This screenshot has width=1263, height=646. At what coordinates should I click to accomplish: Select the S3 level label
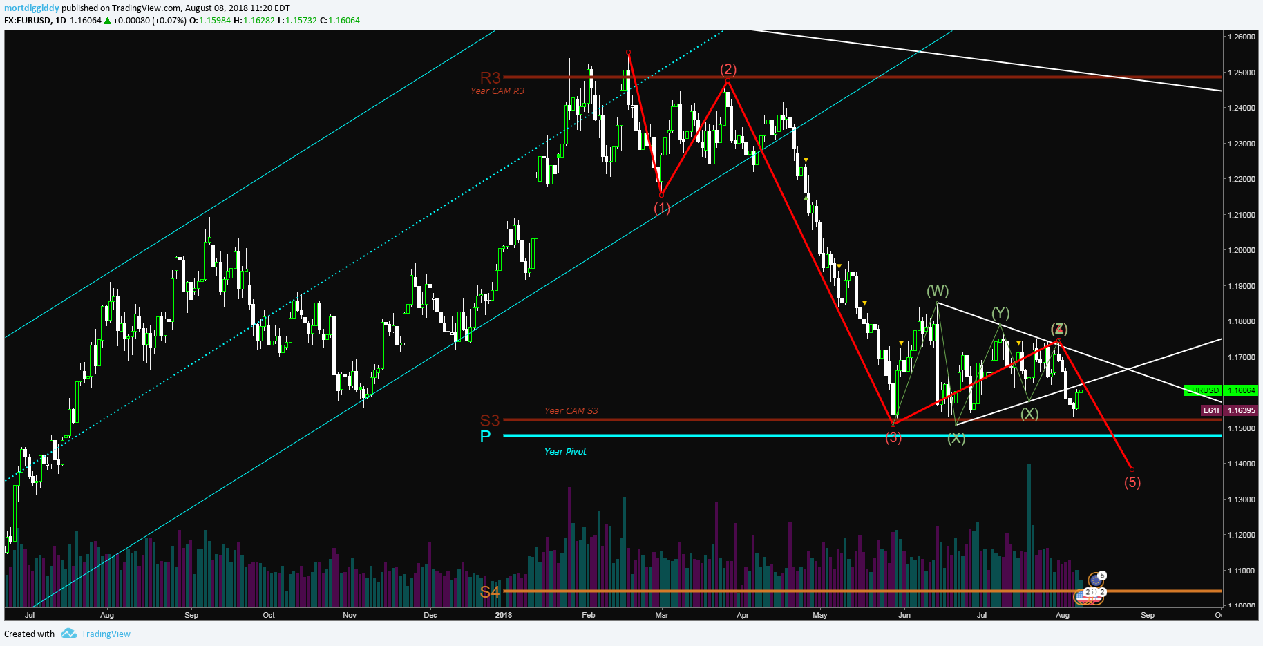coord(490,420)
